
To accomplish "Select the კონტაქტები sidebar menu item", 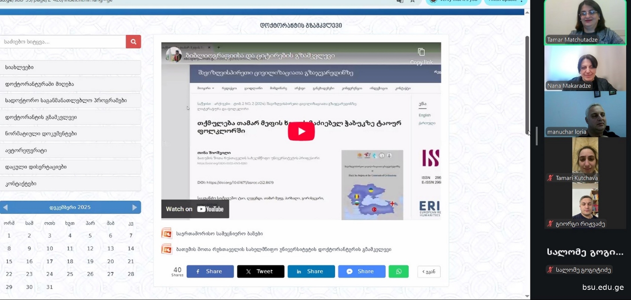I will [70, 184].
